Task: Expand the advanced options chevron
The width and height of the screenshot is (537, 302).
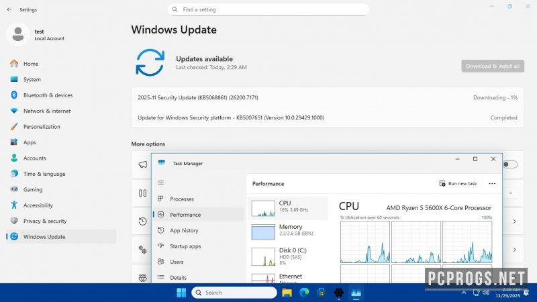Action: pos(514,250)
